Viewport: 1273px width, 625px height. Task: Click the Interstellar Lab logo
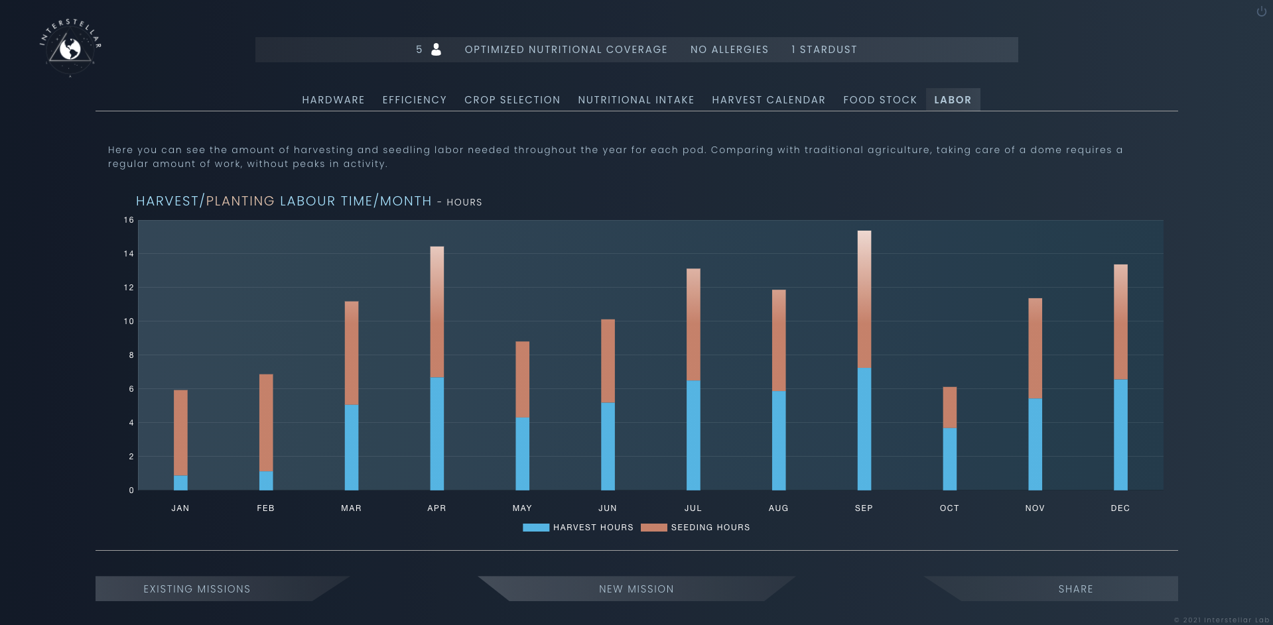point(70,45)
